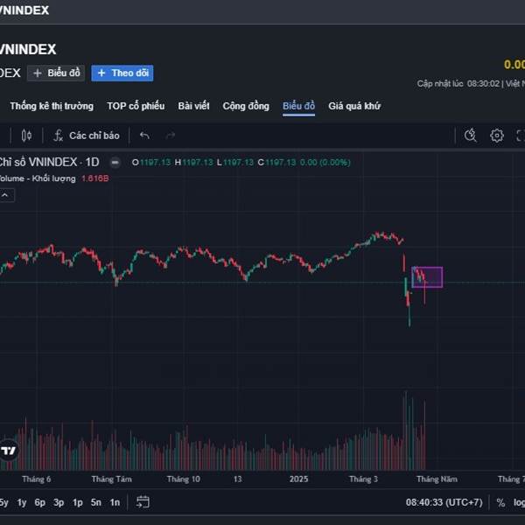Click the open value O1197.13 in legend

pos(151,163)
